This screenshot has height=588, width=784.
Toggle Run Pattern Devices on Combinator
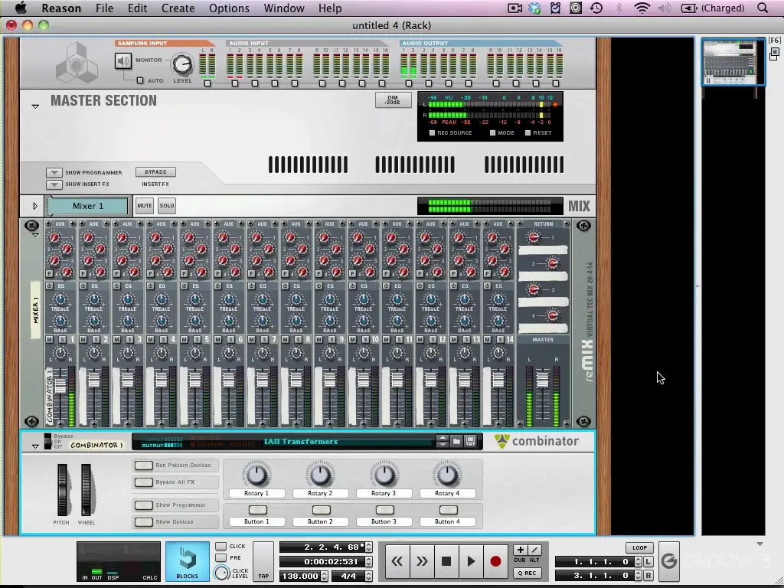coord(143,465)
